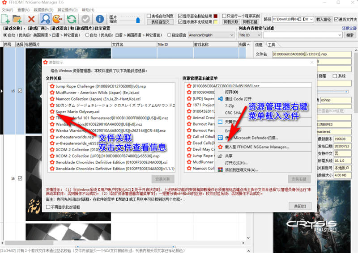The width and height of the screenshot is (358, 253).
Task: Click the share icon in context menu
Action: click(x=220, y=156)
